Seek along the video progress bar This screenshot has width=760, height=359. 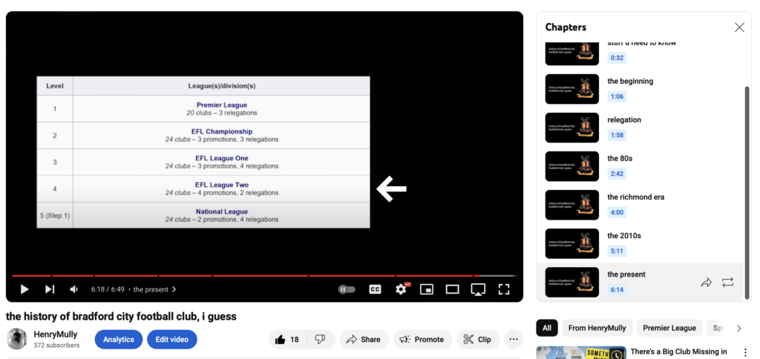(x=264, y=276)
